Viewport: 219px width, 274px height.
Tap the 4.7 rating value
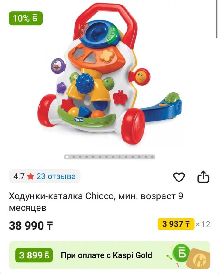19,176
